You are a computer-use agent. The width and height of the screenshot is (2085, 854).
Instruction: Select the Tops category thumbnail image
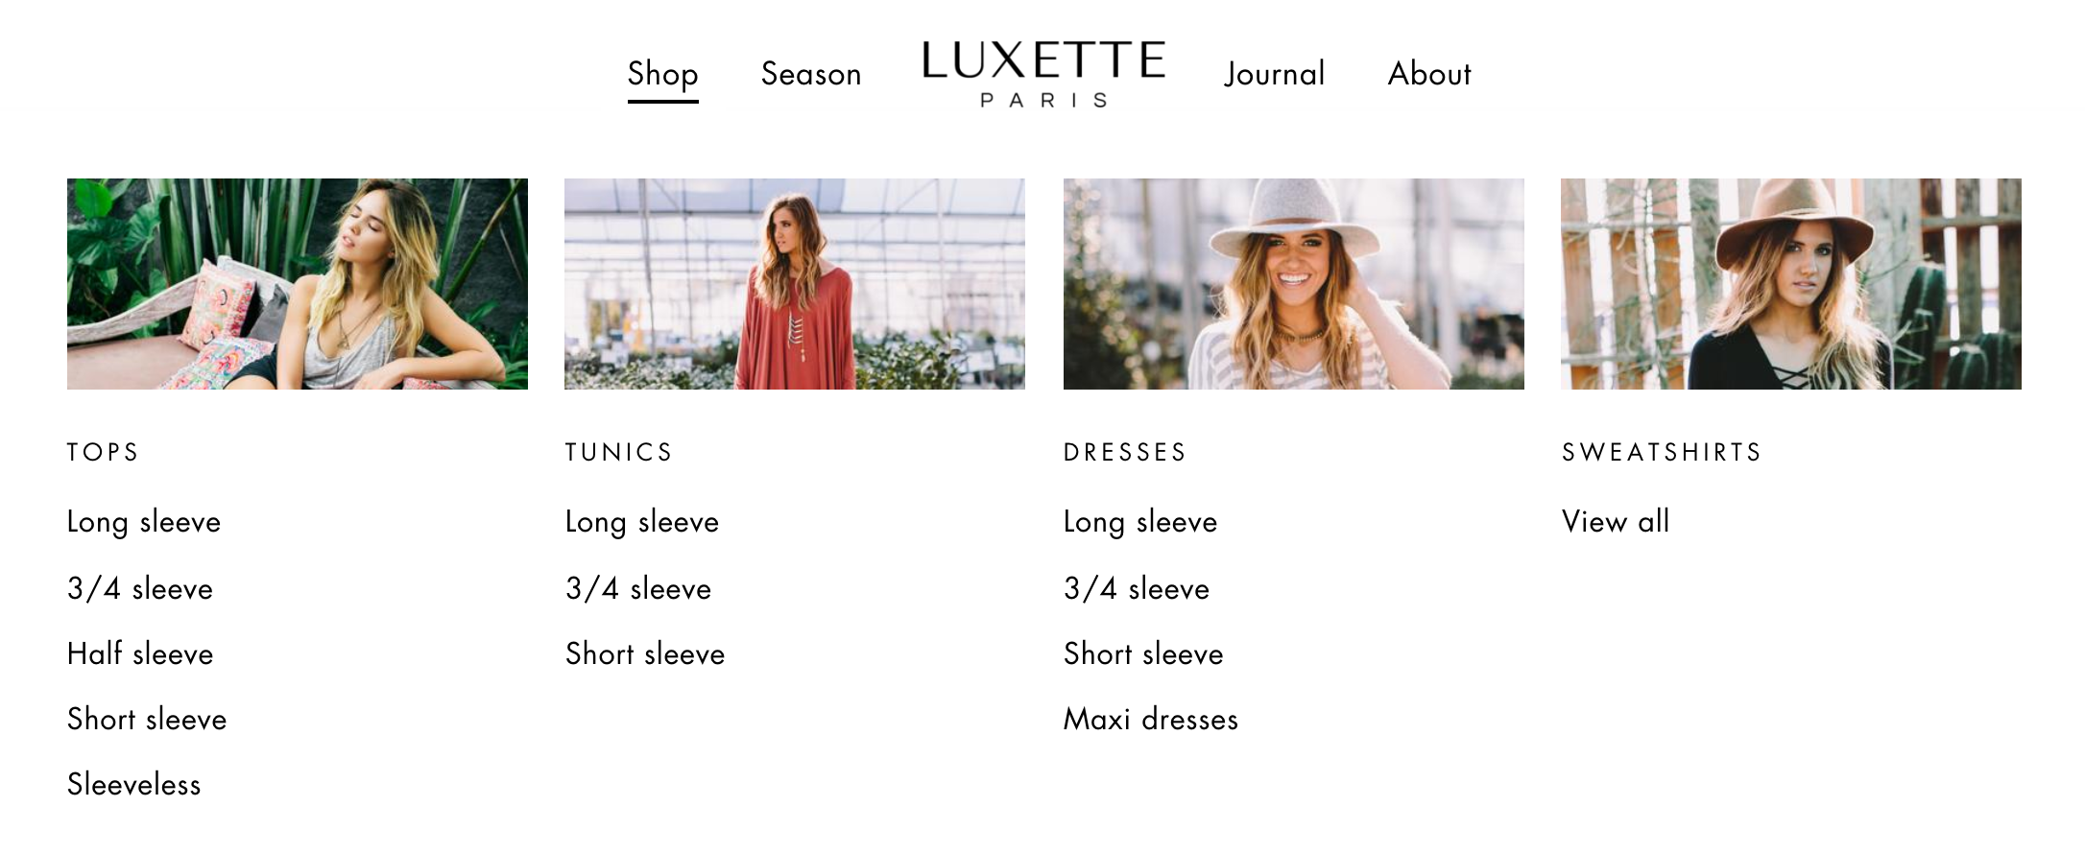[298, 284]
